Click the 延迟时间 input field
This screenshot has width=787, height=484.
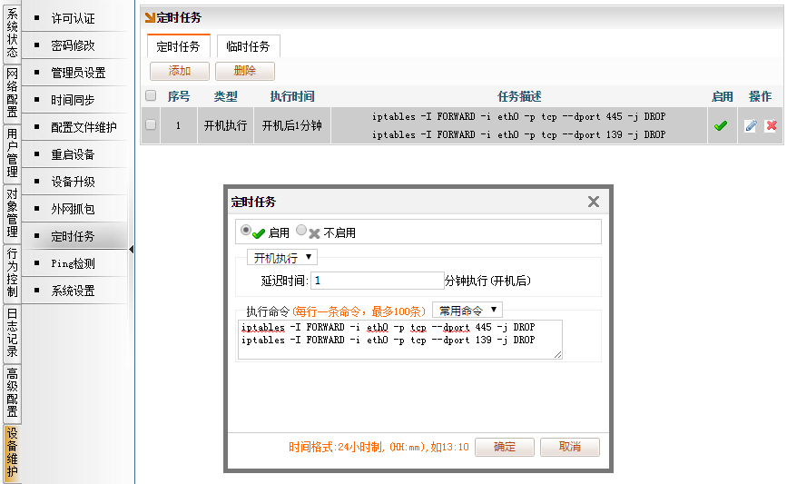point(376,282)
